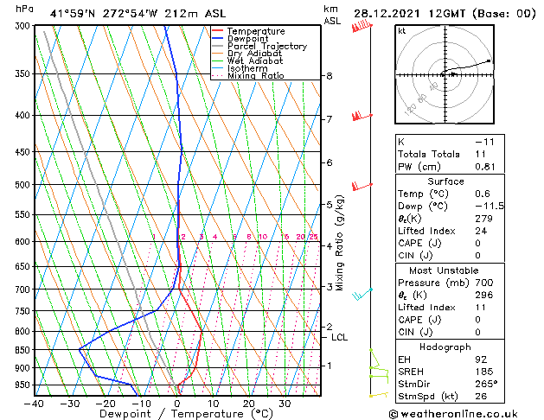Click the Surface Lifted Index value 24
The image size is (544, 420).
481,231
